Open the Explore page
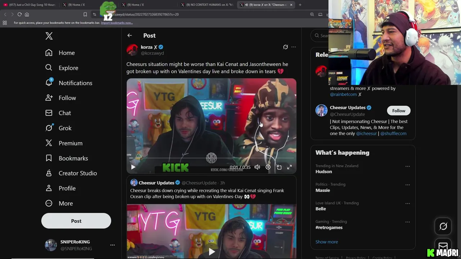 pos(62,68)
